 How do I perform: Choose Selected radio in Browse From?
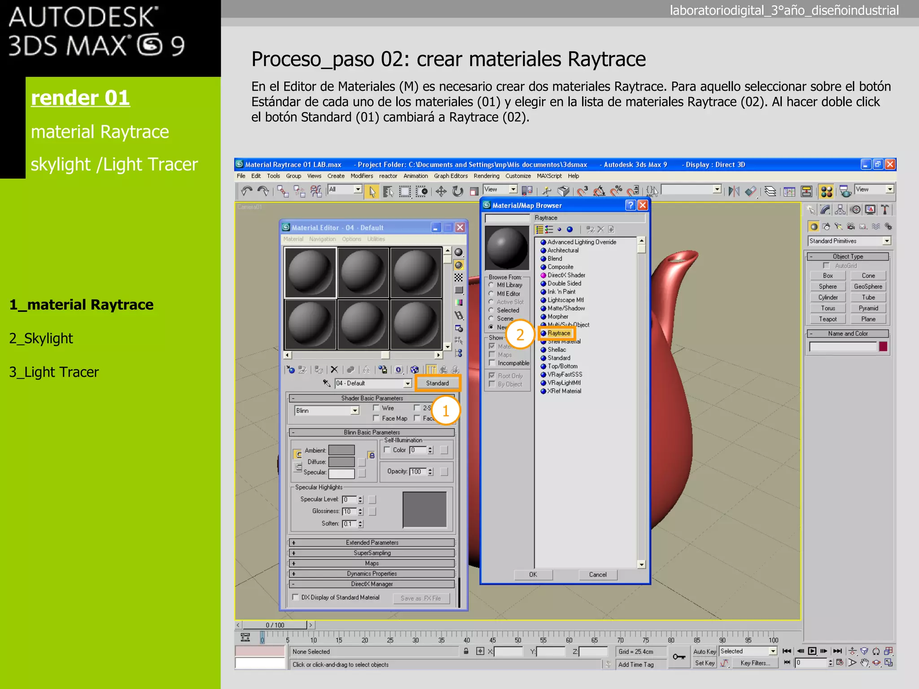point(491,310)
